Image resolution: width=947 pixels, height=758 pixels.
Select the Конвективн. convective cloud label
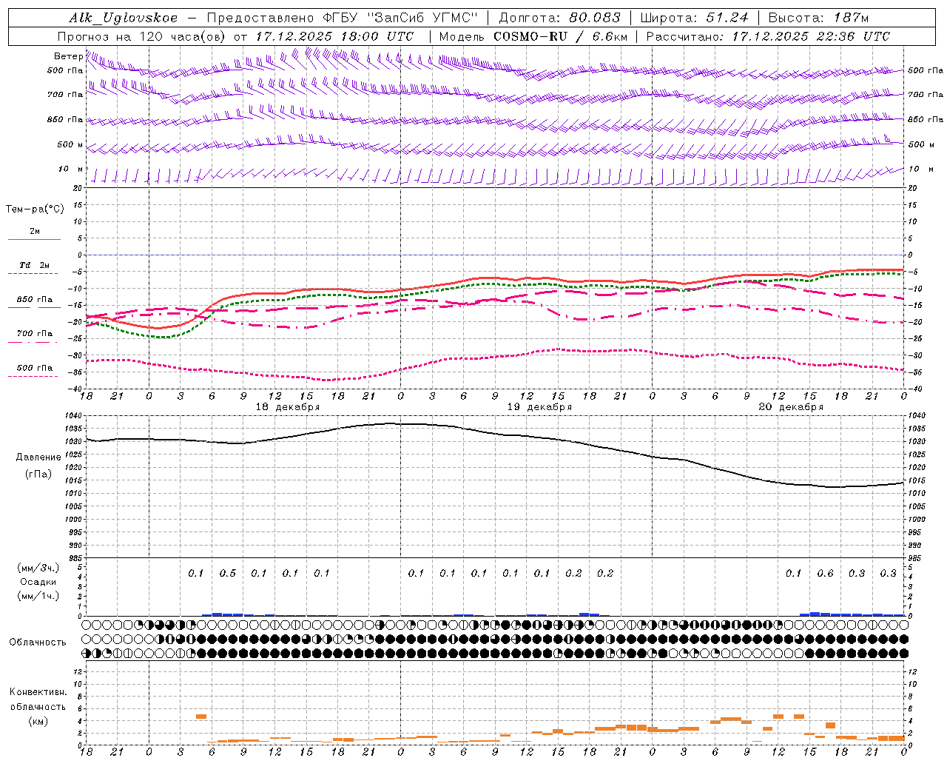coord(38,692)
